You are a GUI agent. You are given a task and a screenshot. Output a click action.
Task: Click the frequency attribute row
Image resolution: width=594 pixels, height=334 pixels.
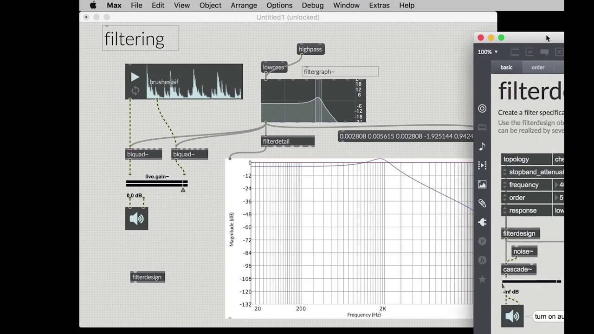click(x=533, y=185)
